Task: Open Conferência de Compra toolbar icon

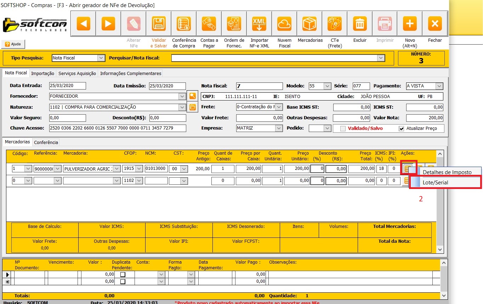Action: 184,24
